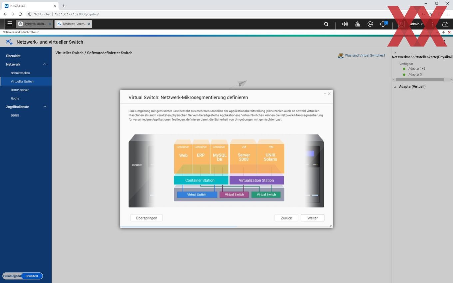This screenshot has width=453, height=283.
Task: Click the scrollbar left arrow in adapter panel
Action: 394,80
